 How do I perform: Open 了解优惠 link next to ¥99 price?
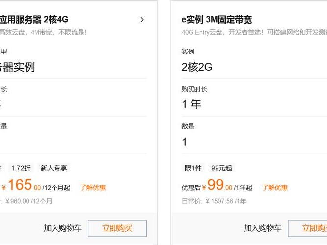tap(274, 188)
